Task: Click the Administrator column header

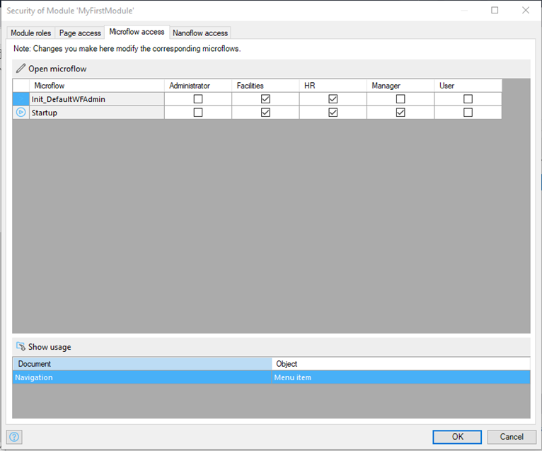Action: (197, 86)
